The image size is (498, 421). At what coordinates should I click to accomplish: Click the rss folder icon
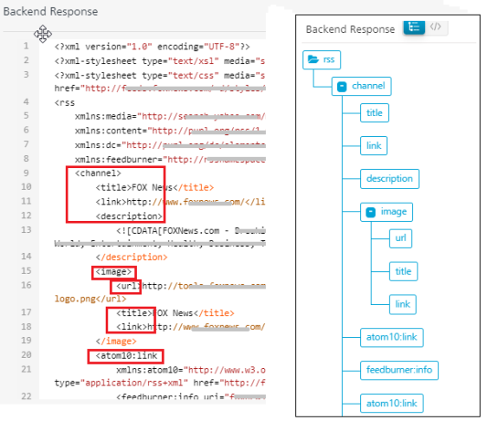[x=314, y=60]
